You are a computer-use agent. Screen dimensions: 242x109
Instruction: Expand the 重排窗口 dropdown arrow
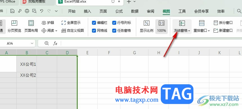(209, 31)
